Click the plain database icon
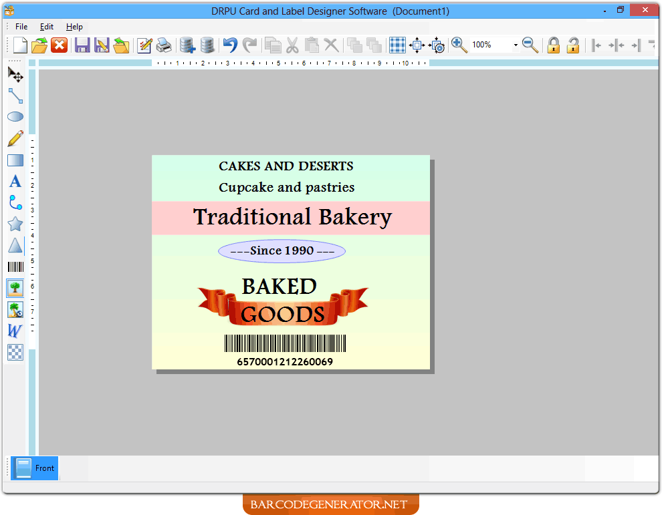Viewport: 662px width, 515px height. click(x=207, y=45)
